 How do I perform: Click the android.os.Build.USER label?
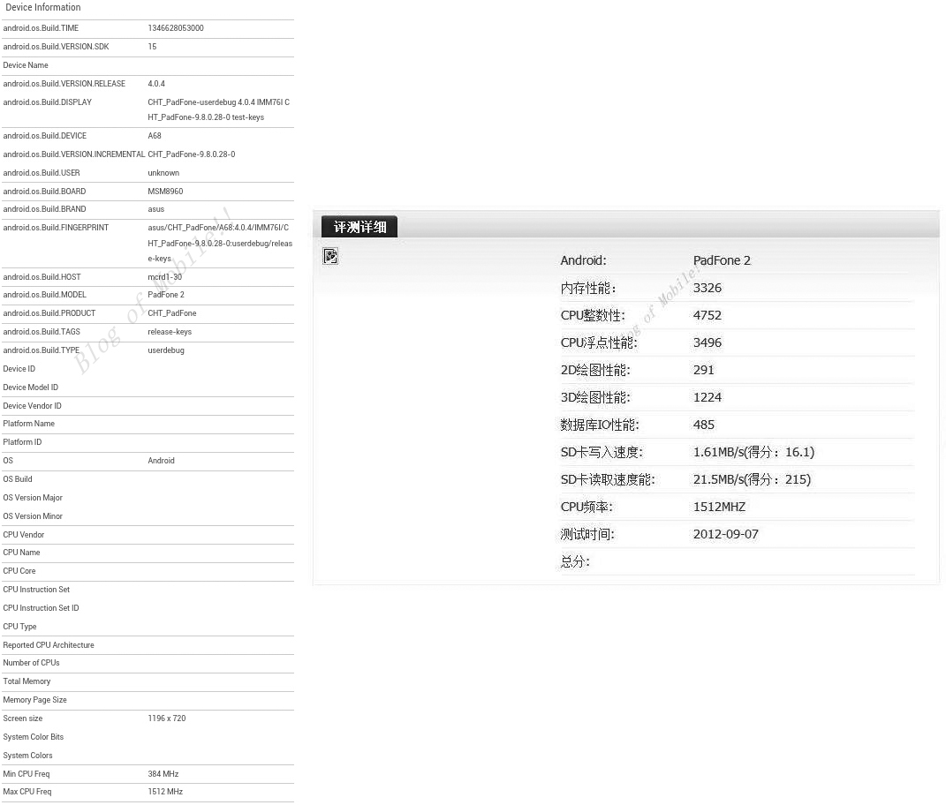click(x=41, y=173)
